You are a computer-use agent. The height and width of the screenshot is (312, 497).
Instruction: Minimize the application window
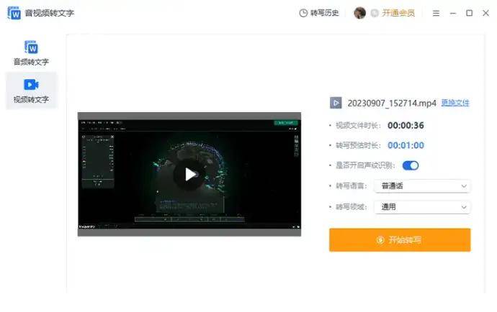(453, 13)
